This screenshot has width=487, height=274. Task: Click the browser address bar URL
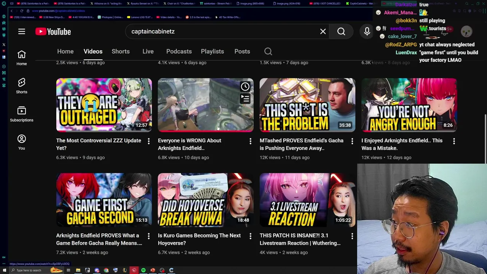[58, 11]
